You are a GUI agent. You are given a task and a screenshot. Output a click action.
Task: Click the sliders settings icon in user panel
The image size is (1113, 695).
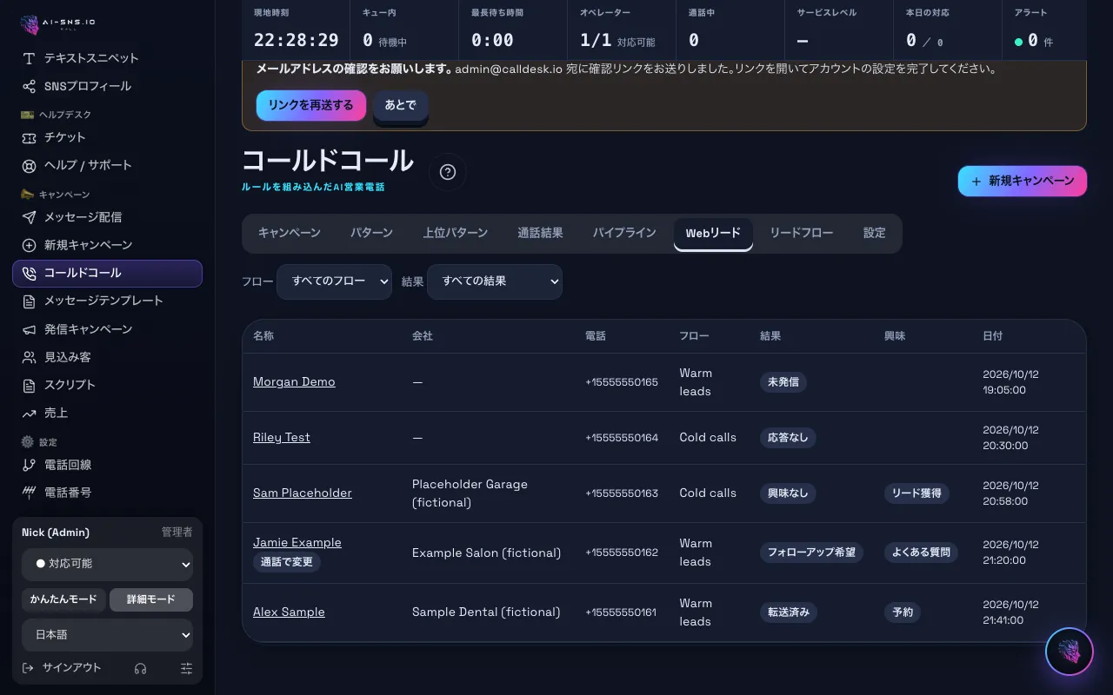[186, 668]
